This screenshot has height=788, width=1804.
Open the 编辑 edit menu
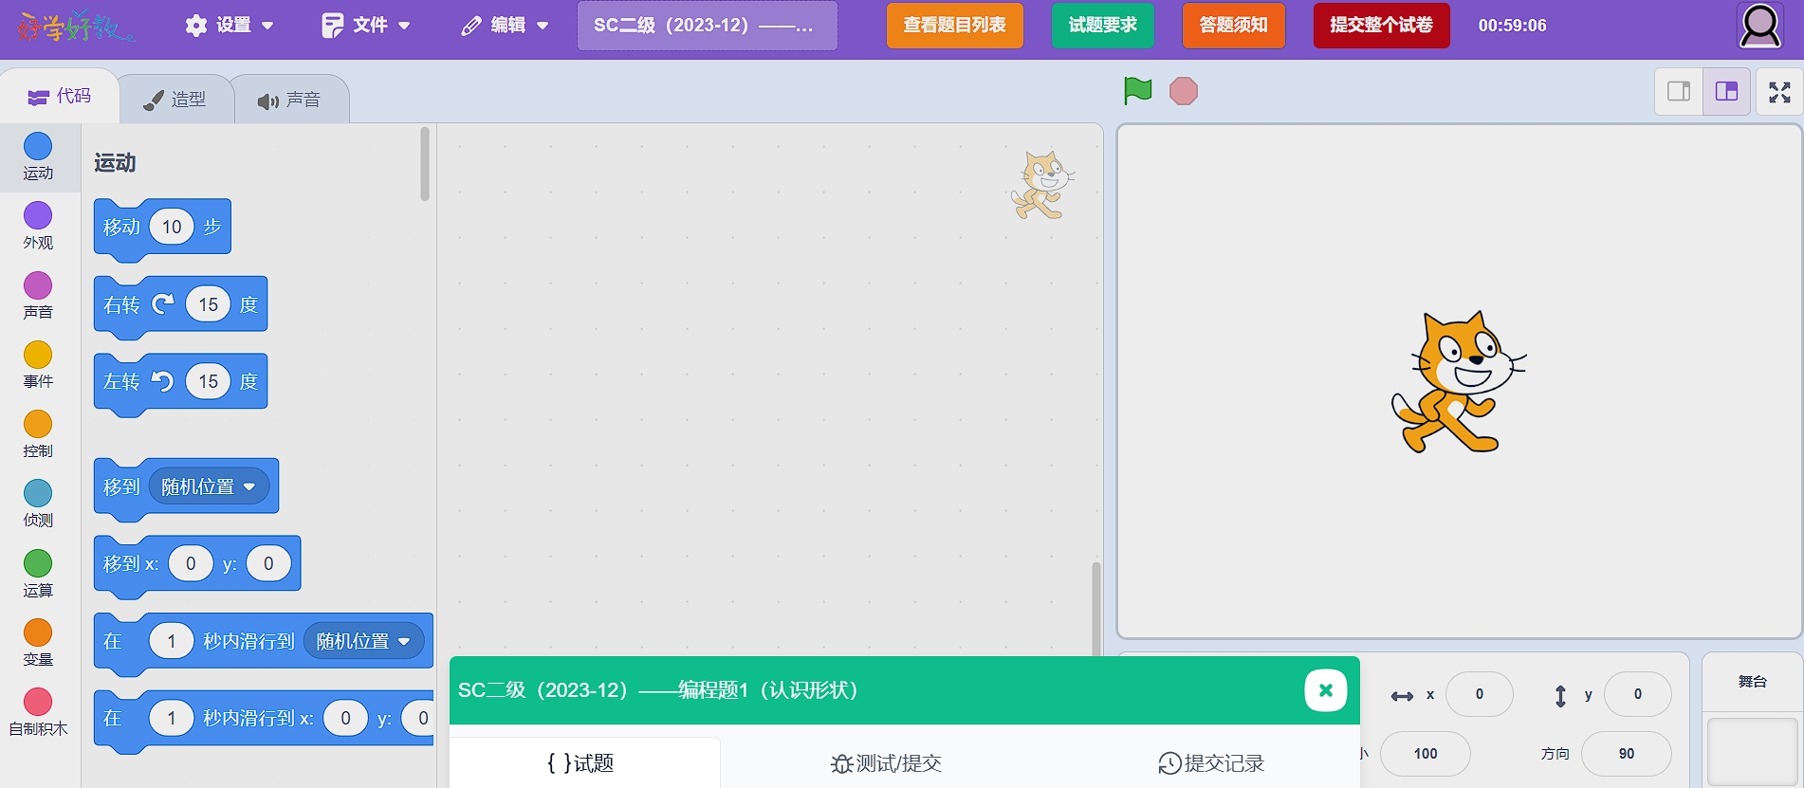pos(505,26)
